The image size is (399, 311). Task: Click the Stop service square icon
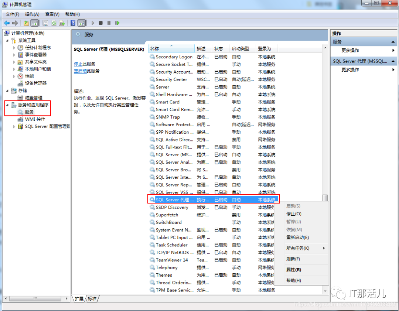point(101,23)
